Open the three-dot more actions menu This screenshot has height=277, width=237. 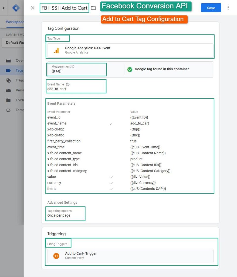[228, 8]
